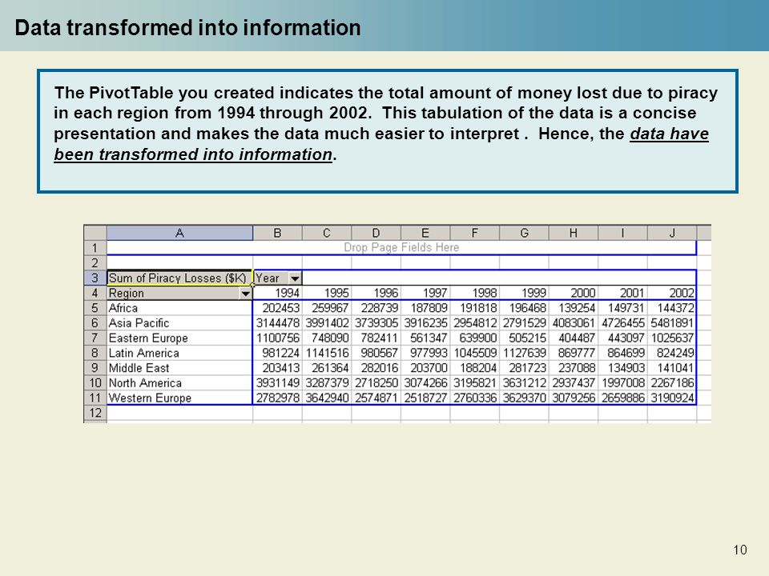Click the cell with value 2760336

coord(475,398)
